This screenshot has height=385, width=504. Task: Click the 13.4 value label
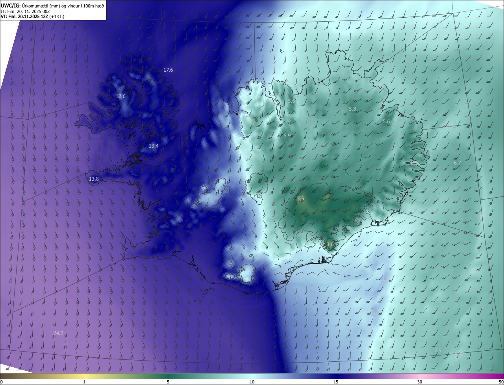(x=154, y=146)
